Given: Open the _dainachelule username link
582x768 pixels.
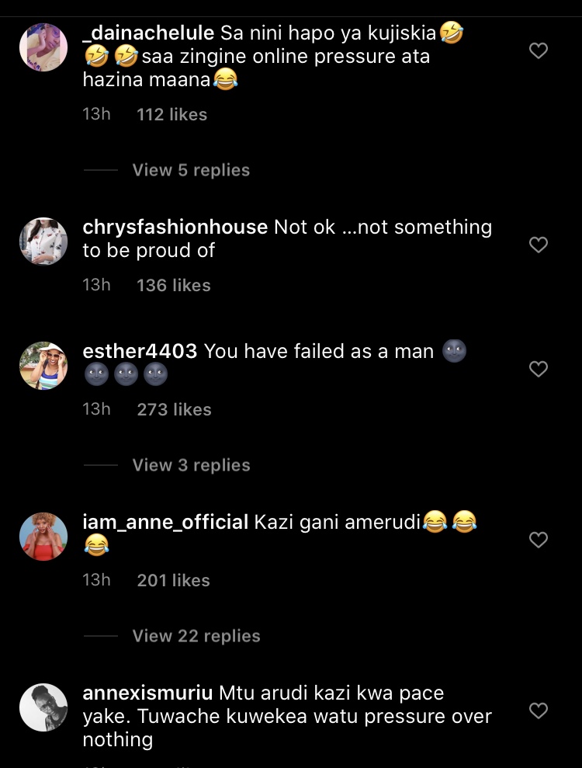Looking at the screenshot, I should coord(148,33).
